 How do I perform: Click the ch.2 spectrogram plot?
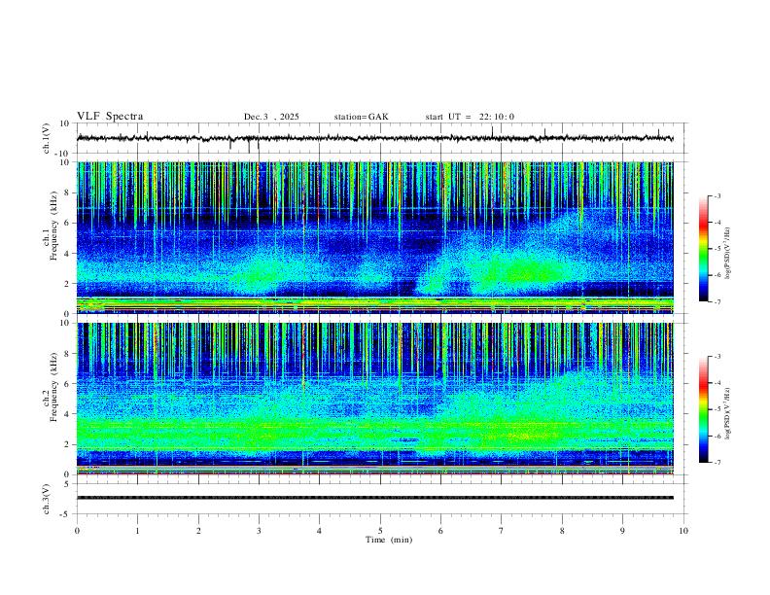coord(374,399)
